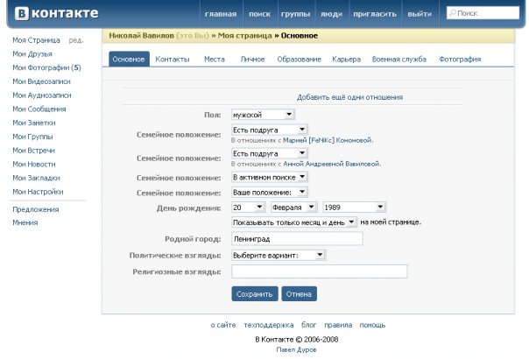Click главная in the top navigation

point(220,14)
